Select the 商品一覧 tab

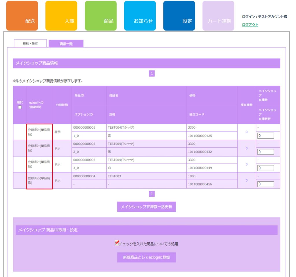66,44
